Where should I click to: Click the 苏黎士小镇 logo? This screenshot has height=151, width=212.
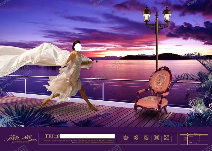20,139
